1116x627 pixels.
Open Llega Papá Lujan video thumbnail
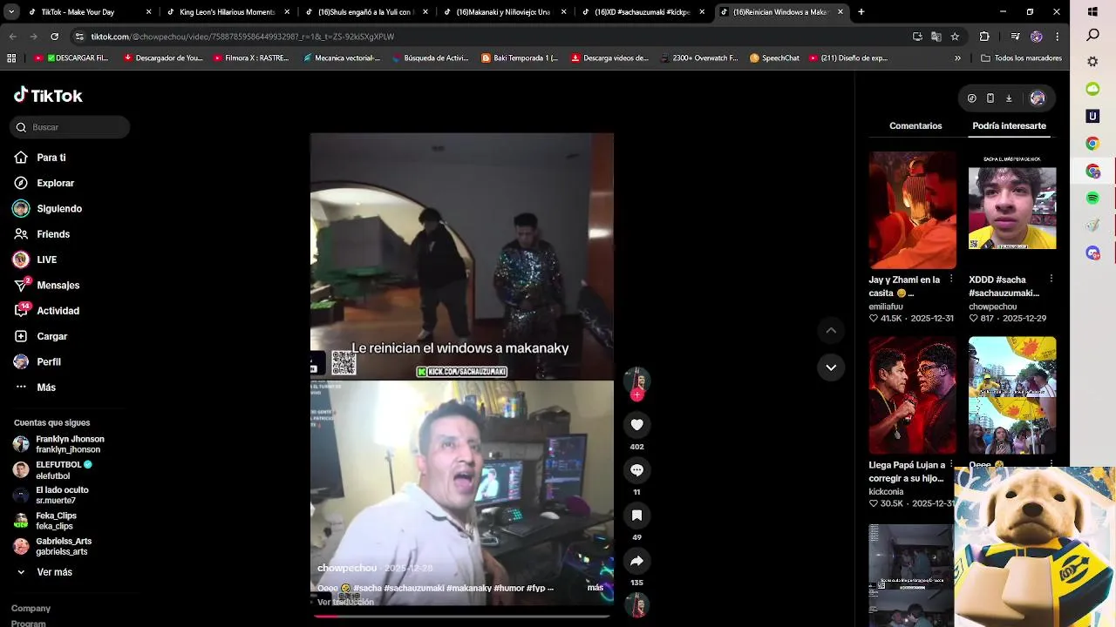click(912, 395)
